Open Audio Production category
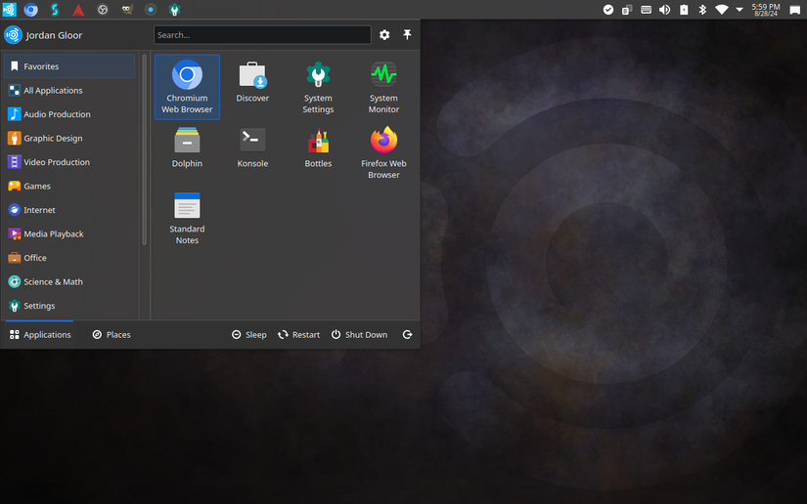 click(x=69, y=114)
